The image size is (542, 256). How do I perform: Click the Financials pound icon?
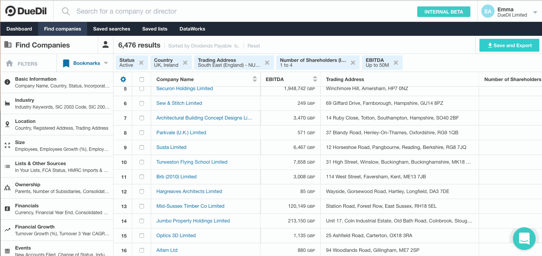(7, 209)
